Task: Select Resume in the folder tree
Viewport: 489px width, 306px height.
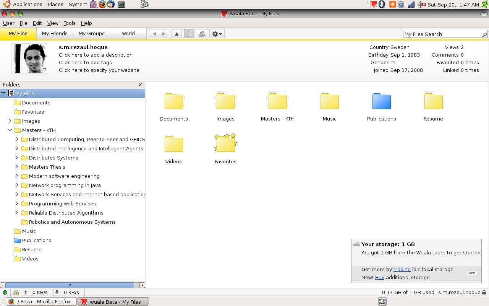Action: point(32,249)
